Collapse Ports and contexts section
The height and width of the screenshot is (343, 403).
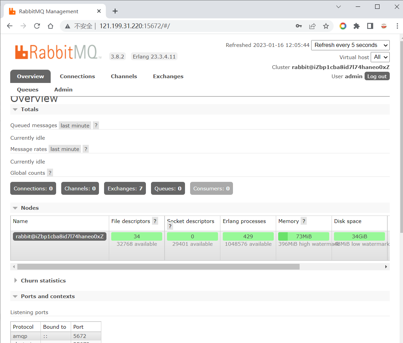44,296
